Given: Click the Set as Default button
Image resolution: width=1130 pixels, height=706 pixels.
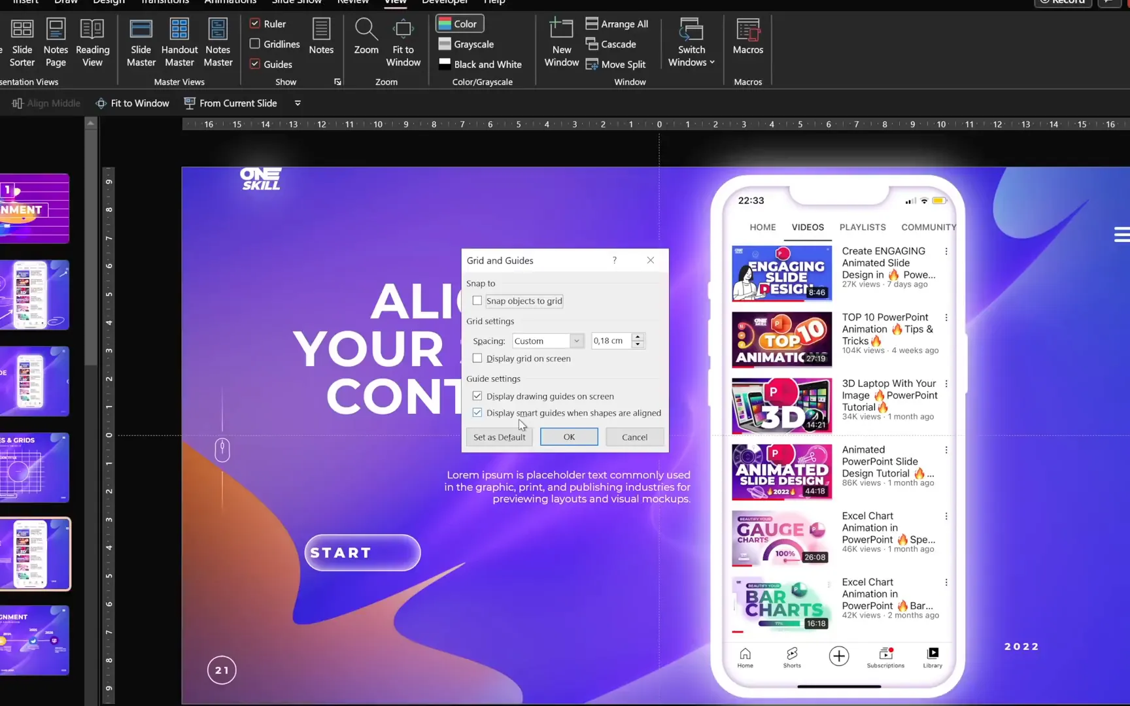Looking at the screenshot, I should click(499, 437).
